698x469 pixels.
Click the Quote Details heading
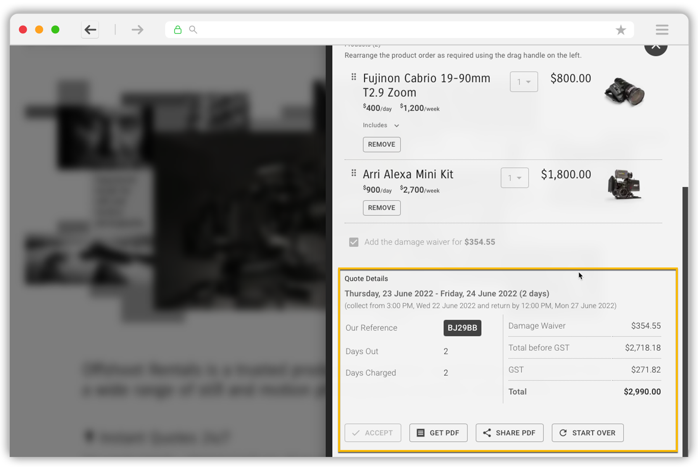366,279
